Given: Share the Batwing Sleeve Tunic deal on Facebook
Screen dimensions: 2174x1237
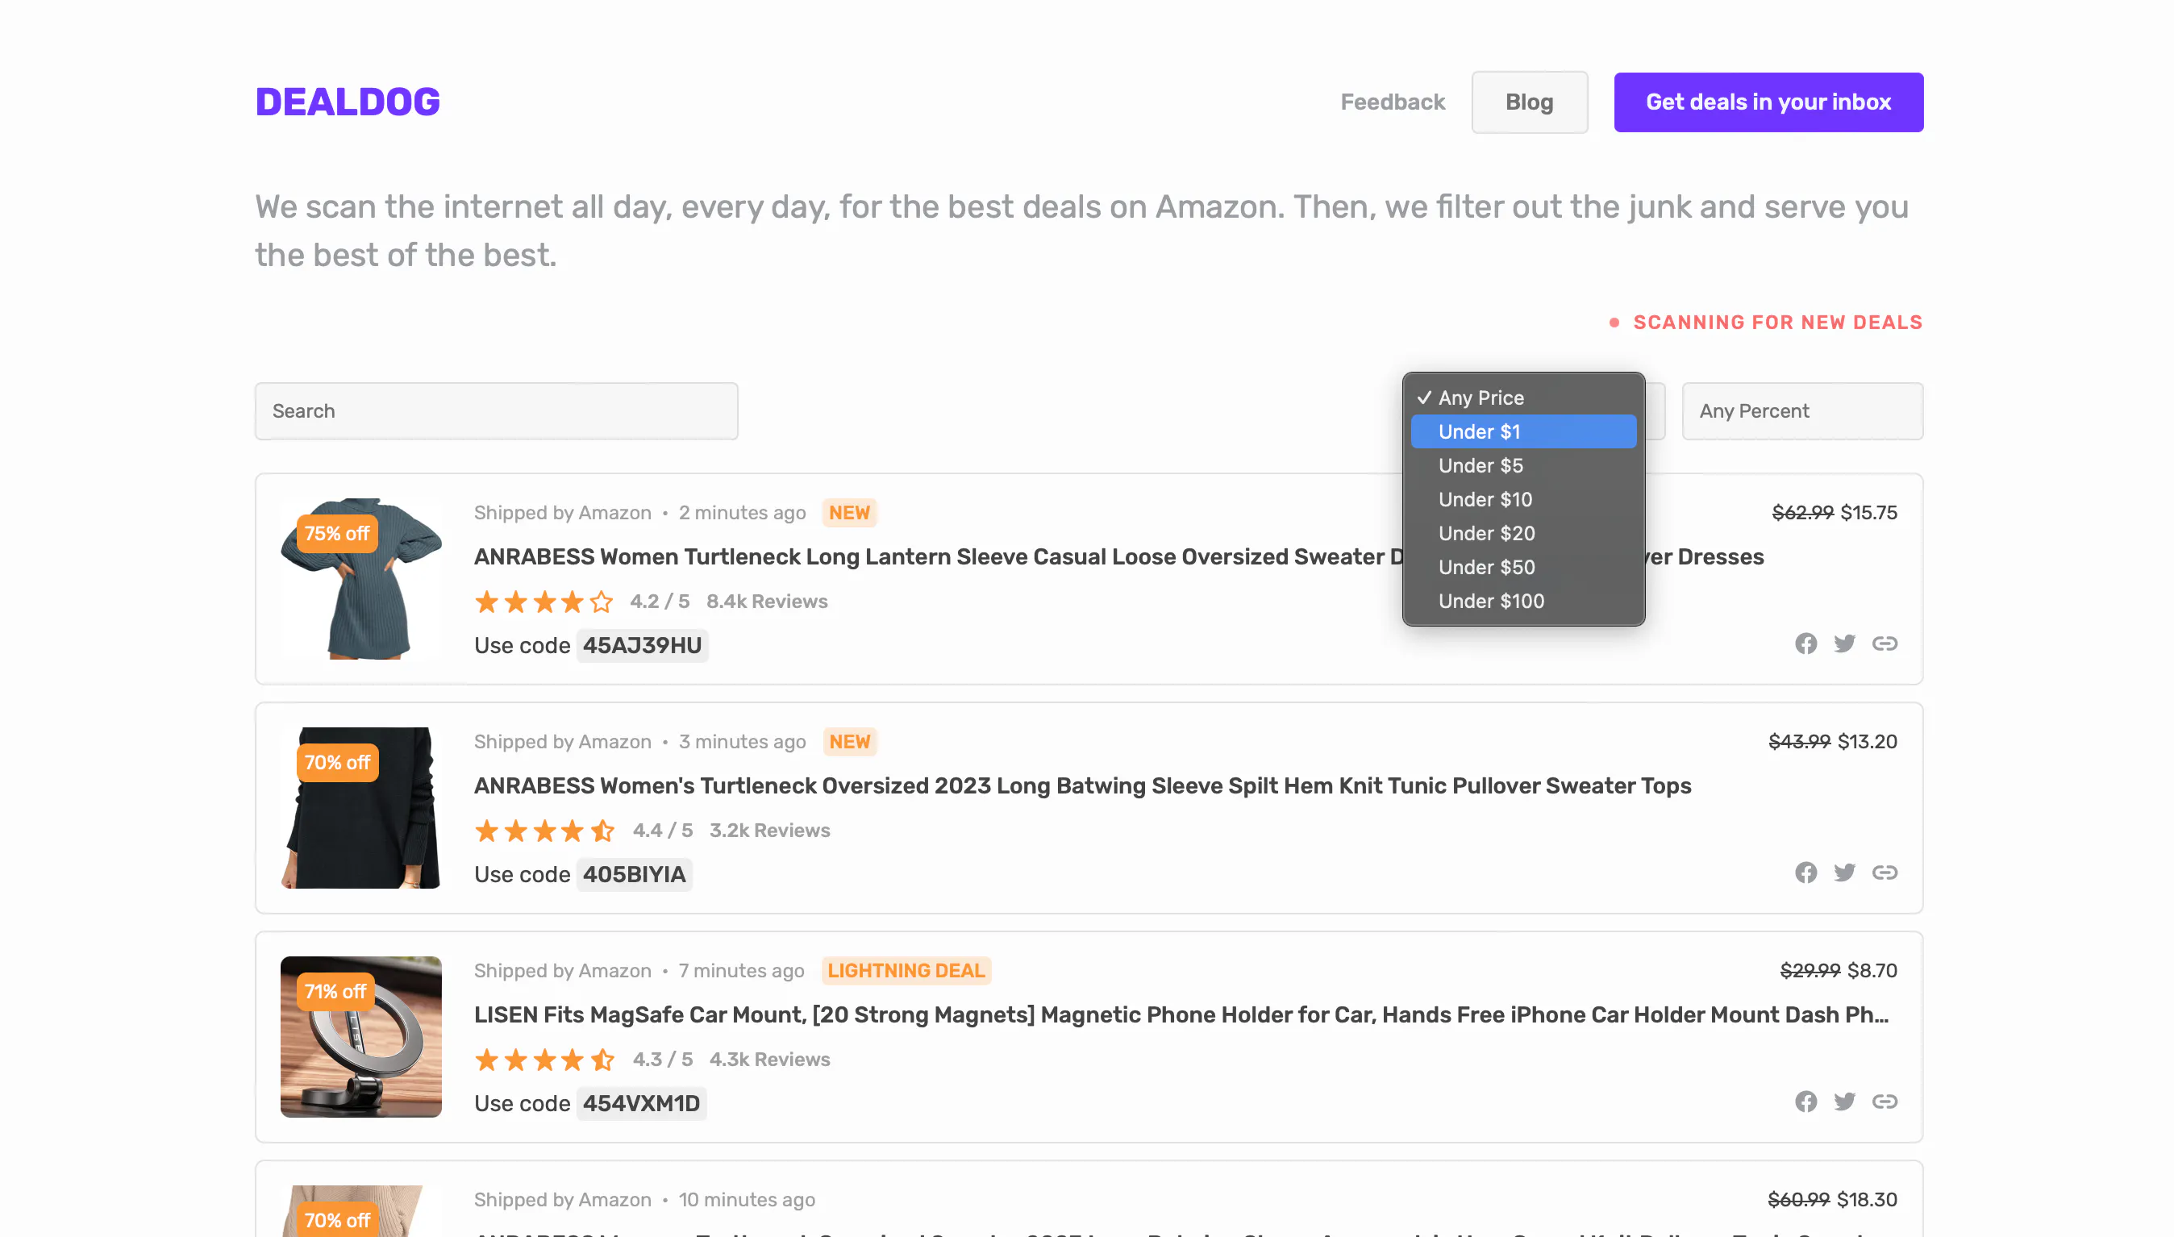Looking at the screenshot, I should [x=1805, y=873].
